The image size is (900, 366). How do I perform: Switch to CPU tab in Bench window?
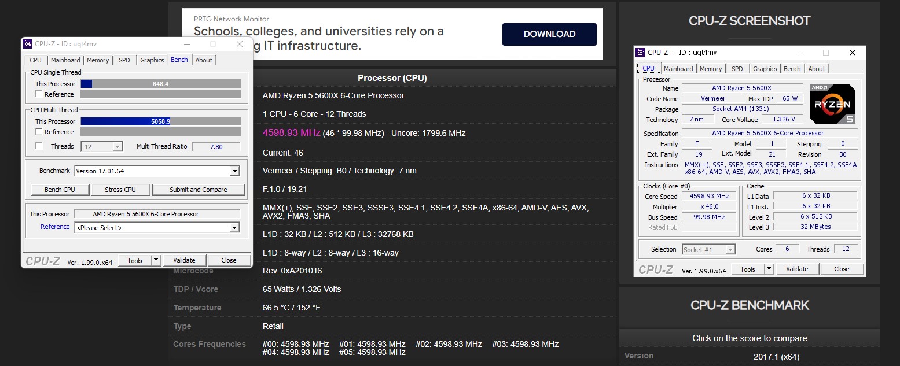click(36, 60)
